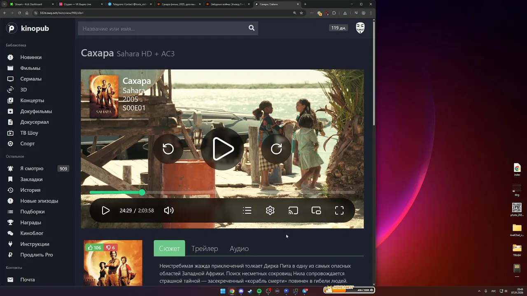Open Награды awards section
The image size is (527, 296).
click(30, 222)
